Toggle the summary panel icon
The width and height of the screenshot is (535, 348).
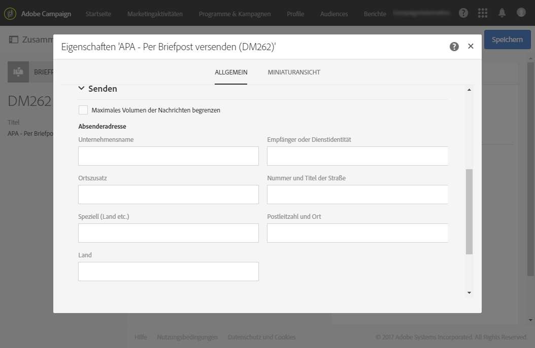coord(14,40)
